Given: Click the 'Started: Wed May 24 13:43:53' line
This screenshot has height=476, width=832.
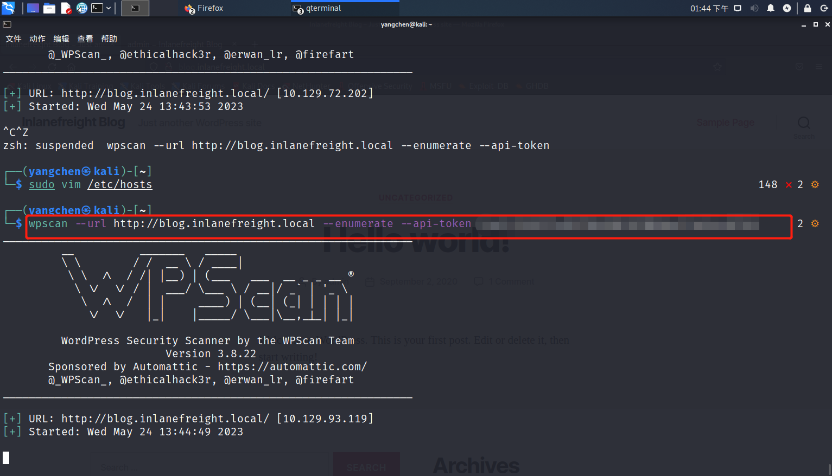Looking at the screenshot, I should (123, 106).
